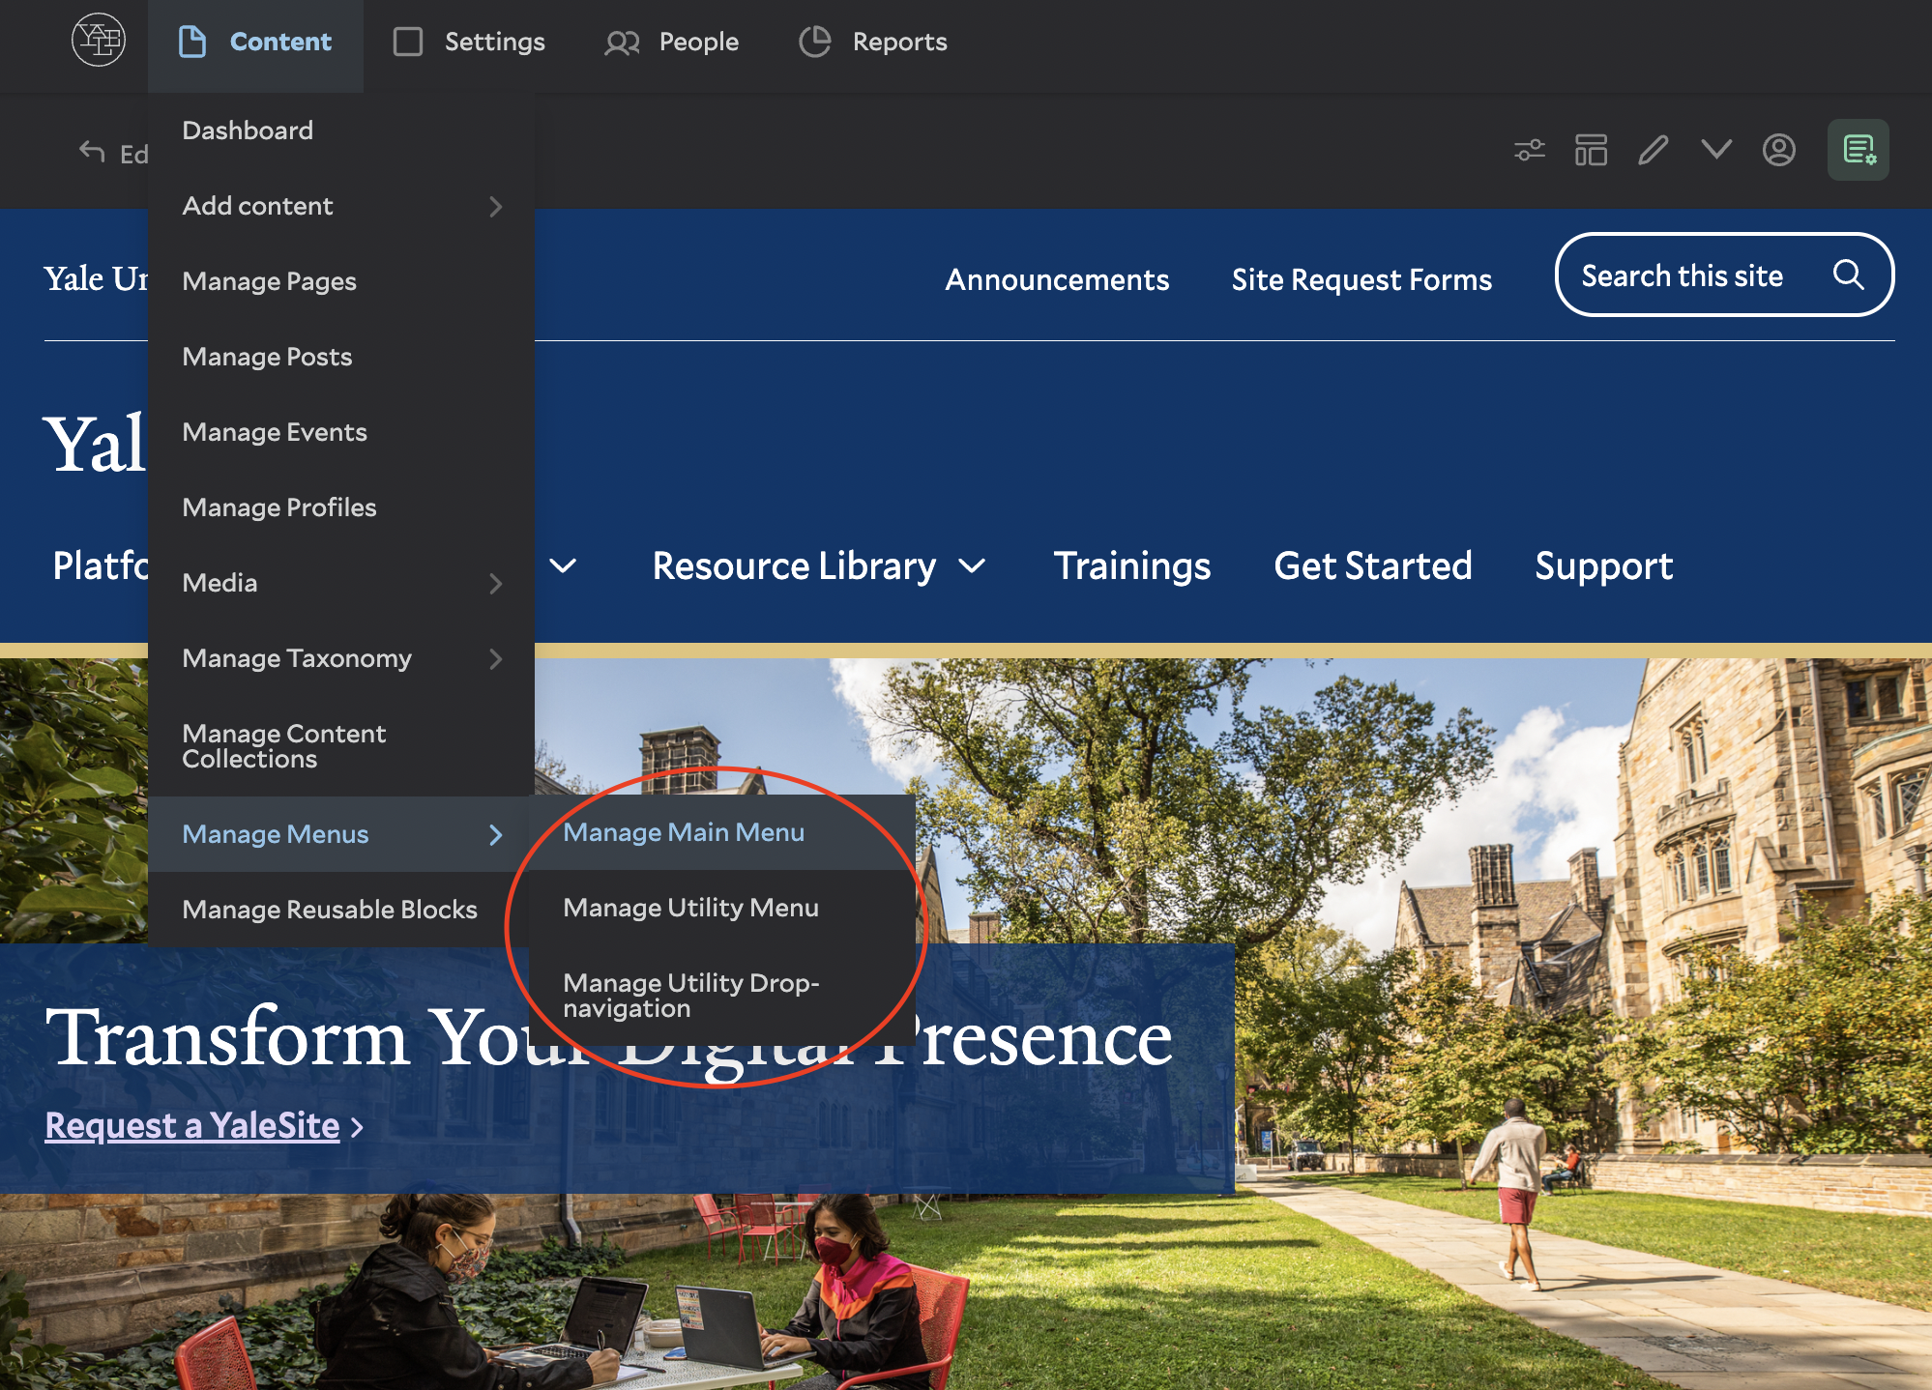Click the Content document icon

192,42
